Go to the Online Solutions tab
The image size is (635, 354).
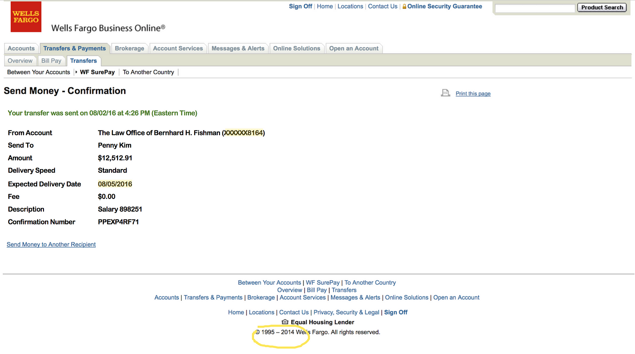click(x=297, y=48)
